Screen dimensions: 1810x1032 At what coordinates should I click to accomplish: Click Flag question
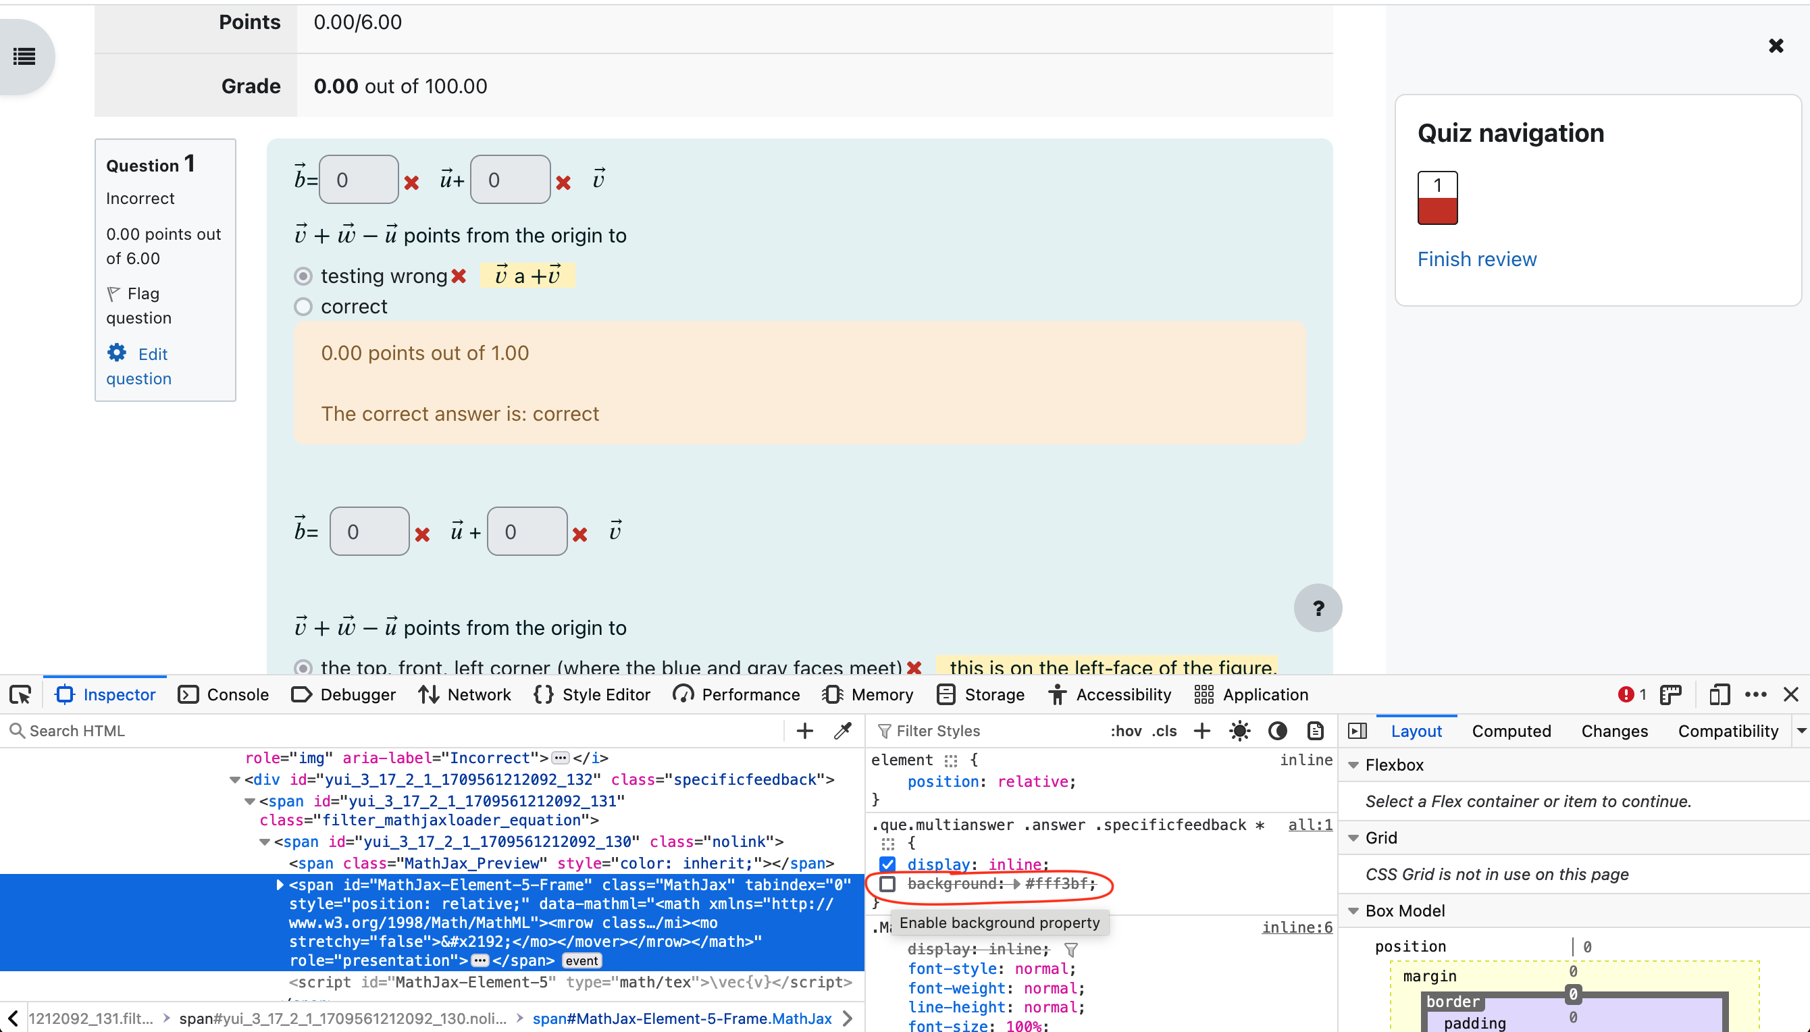coord(138,305)
